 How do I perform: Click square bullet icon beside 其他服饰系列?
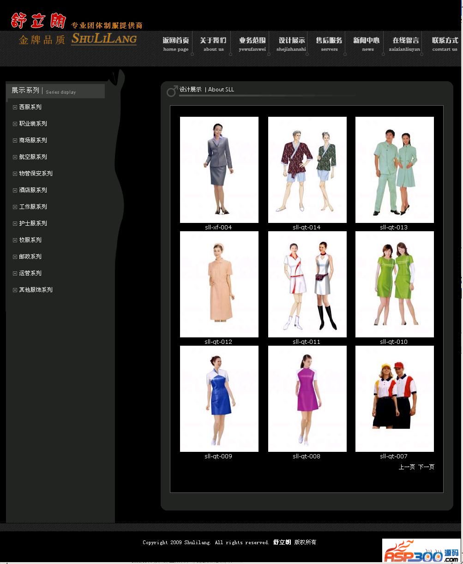point(15,290)
